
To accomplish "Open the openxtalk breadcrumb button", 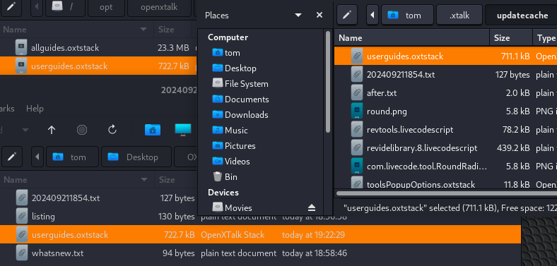I will pos(159,7).
